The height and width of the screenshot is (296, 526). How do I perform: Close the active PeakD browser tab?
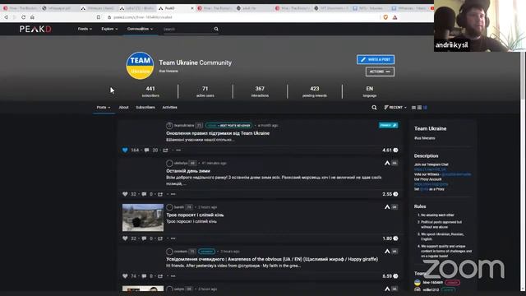coord(191,8)
